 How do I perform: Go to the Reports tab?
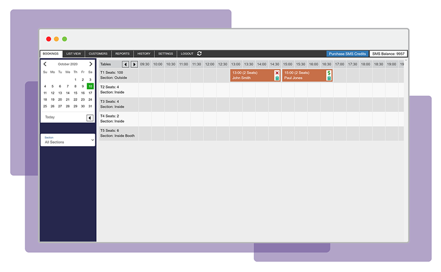click(x=122, y=54)
